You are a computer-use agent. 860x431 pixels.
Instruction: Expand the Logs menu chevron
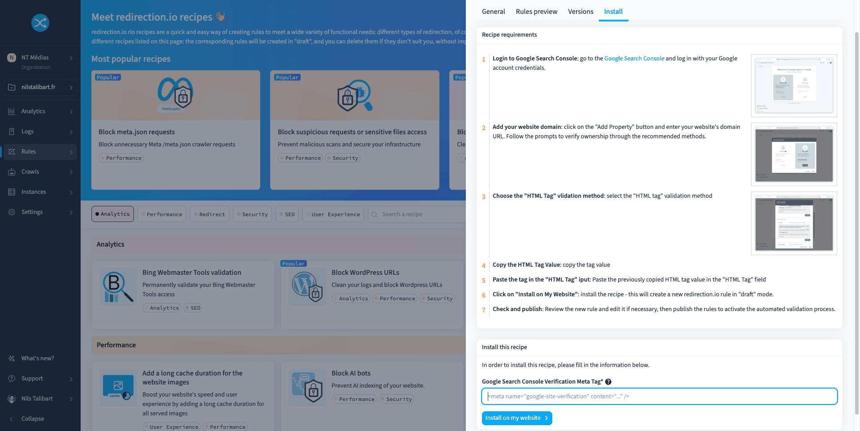(x=71, y=132)
